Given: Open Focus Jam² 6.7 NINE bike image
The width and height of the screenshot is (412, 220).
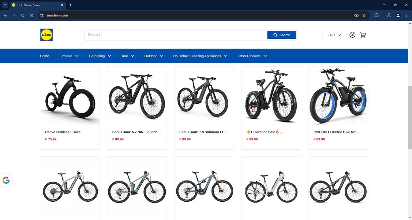Looking at the screenshot, I should 137,96.
